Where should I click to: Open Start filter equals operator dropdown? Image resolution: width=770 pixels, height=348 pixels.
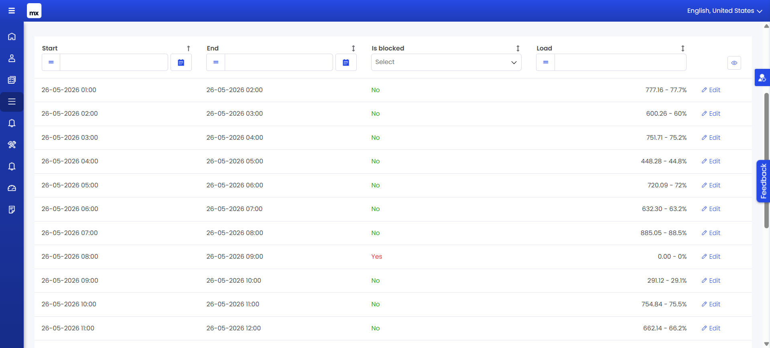pos(51,62)
